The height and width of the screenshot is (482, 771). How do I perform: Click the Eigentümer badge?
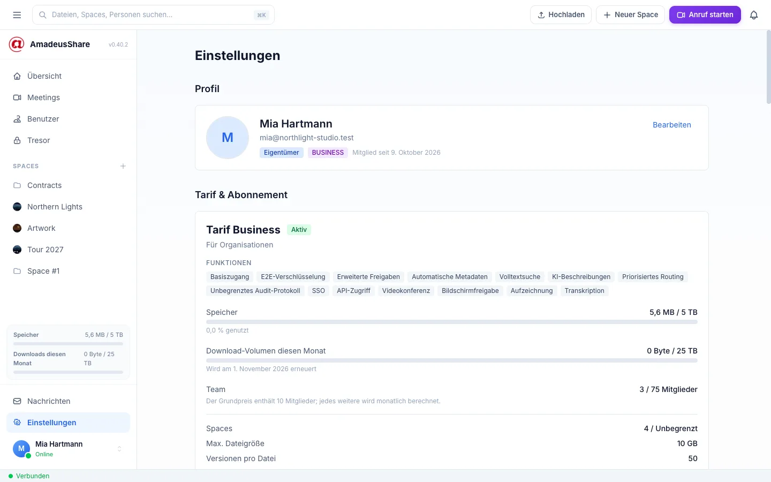click(282, 153)
